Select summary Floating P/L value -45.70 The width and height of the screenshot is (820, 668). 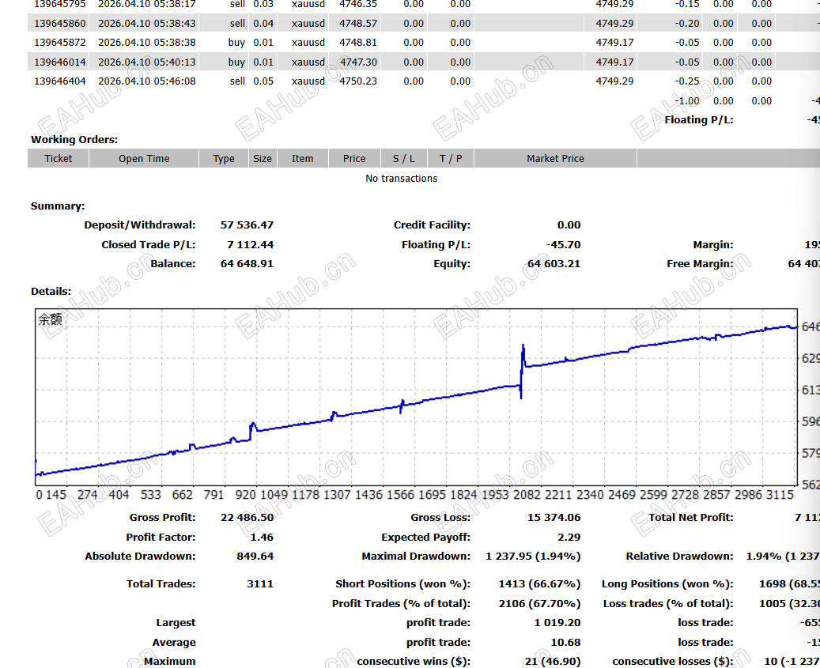[563, 244]
